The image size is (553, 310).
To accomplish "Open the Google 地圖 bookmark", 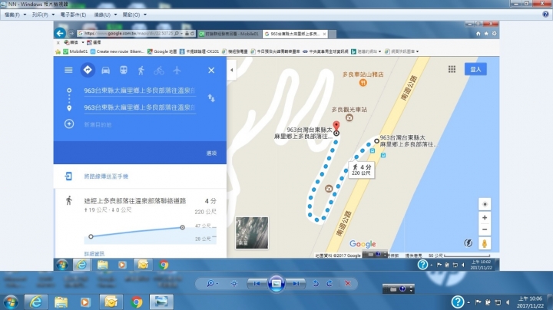I will (x=162, y=51).
